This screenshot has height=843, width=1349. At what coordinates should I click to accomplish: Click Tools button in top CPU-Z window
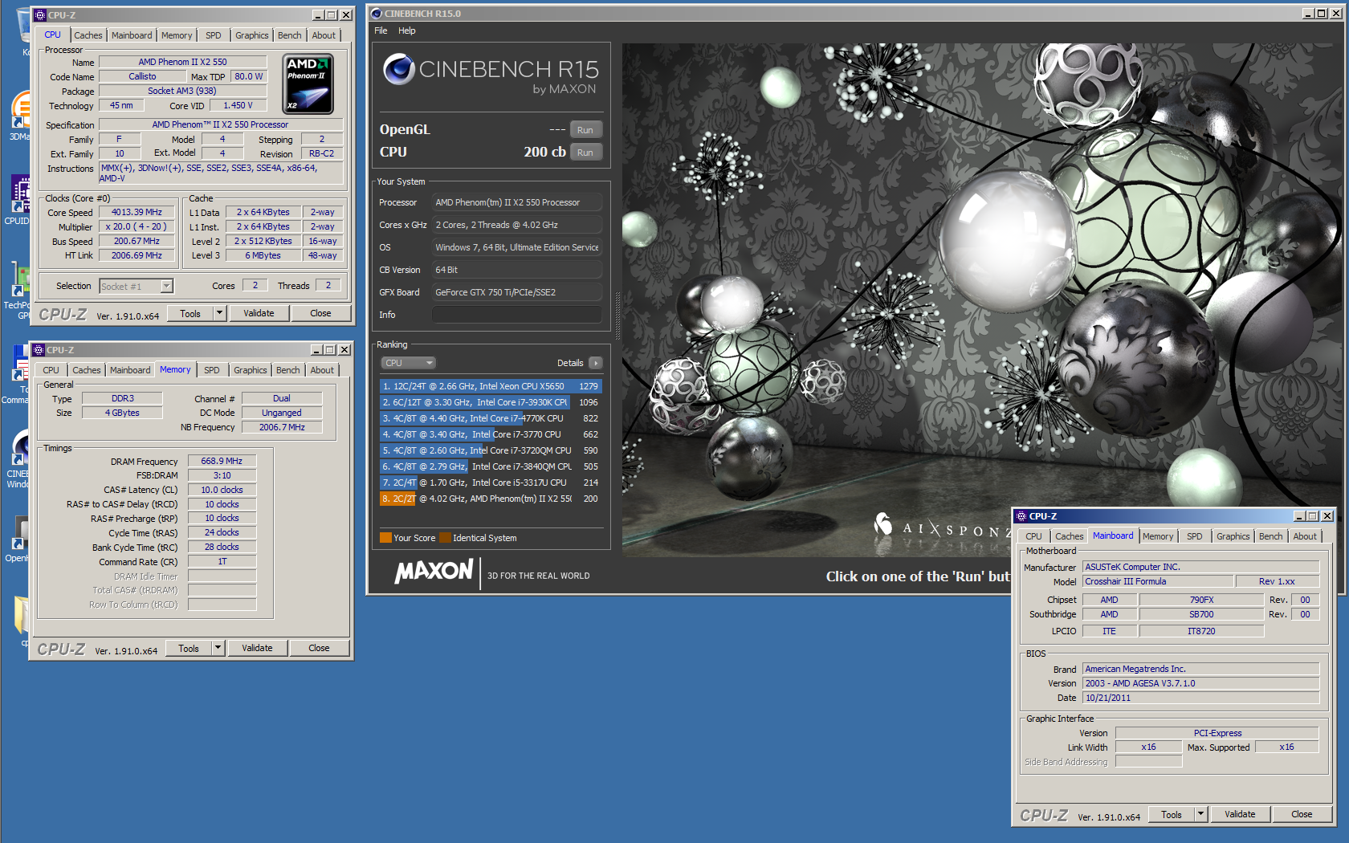point(190,313)
